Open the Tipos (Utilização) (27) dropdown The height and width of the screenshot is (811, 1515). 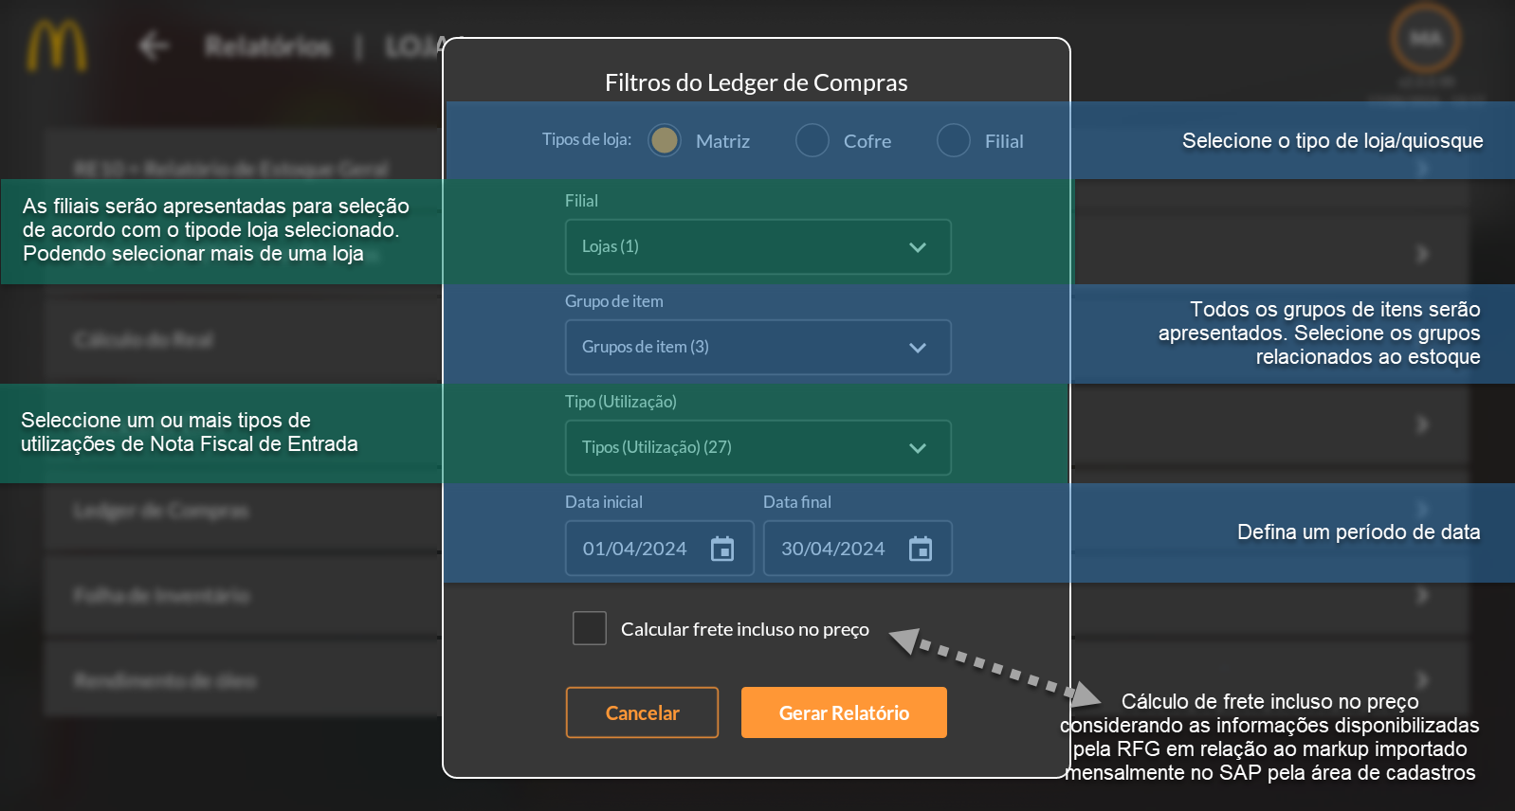pos(758,448)
